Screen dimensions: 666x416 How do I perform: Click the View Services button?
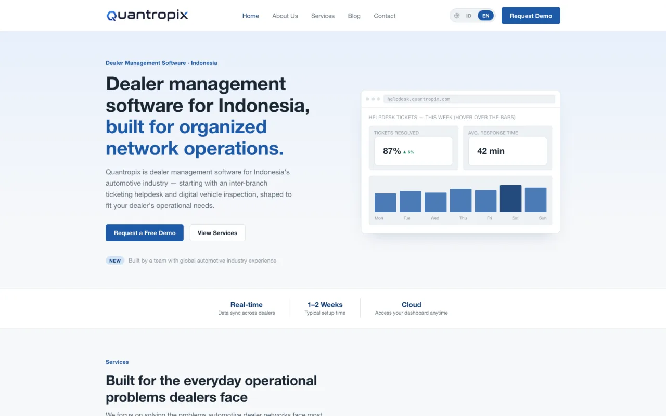[x=217, y=233]
